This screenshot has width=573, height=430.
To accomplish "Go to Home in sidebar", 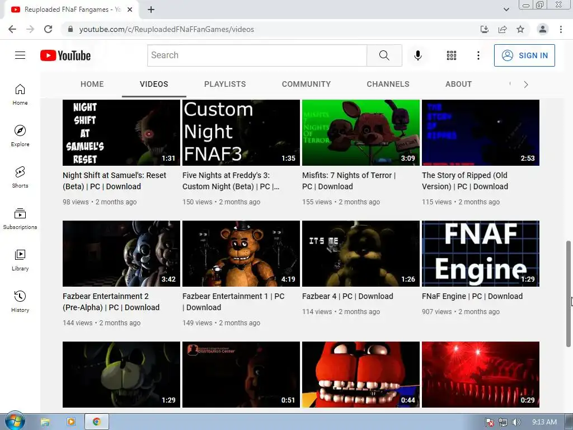I will [x=20, y=95].
